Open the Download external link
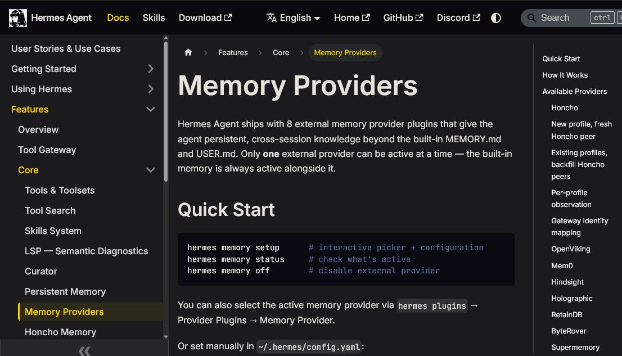This screenshot has height=356, width=622. point(205,18)
